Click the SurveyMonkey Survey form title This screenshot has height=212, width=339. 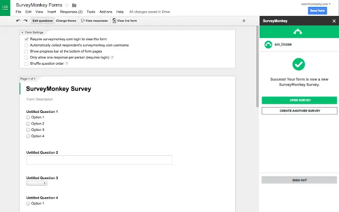(59, 89)
